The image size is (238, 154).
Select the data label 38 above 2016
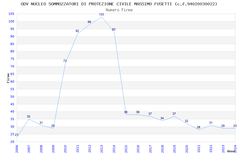pos(138,112)
